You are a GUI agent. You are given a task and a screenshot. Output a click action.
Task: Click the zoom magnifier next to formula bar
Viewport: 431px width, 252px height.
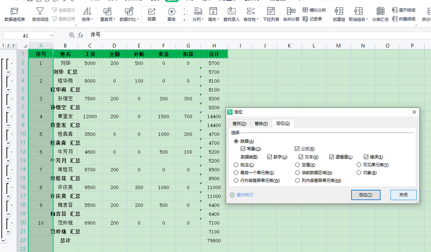[x=72, y=35]
